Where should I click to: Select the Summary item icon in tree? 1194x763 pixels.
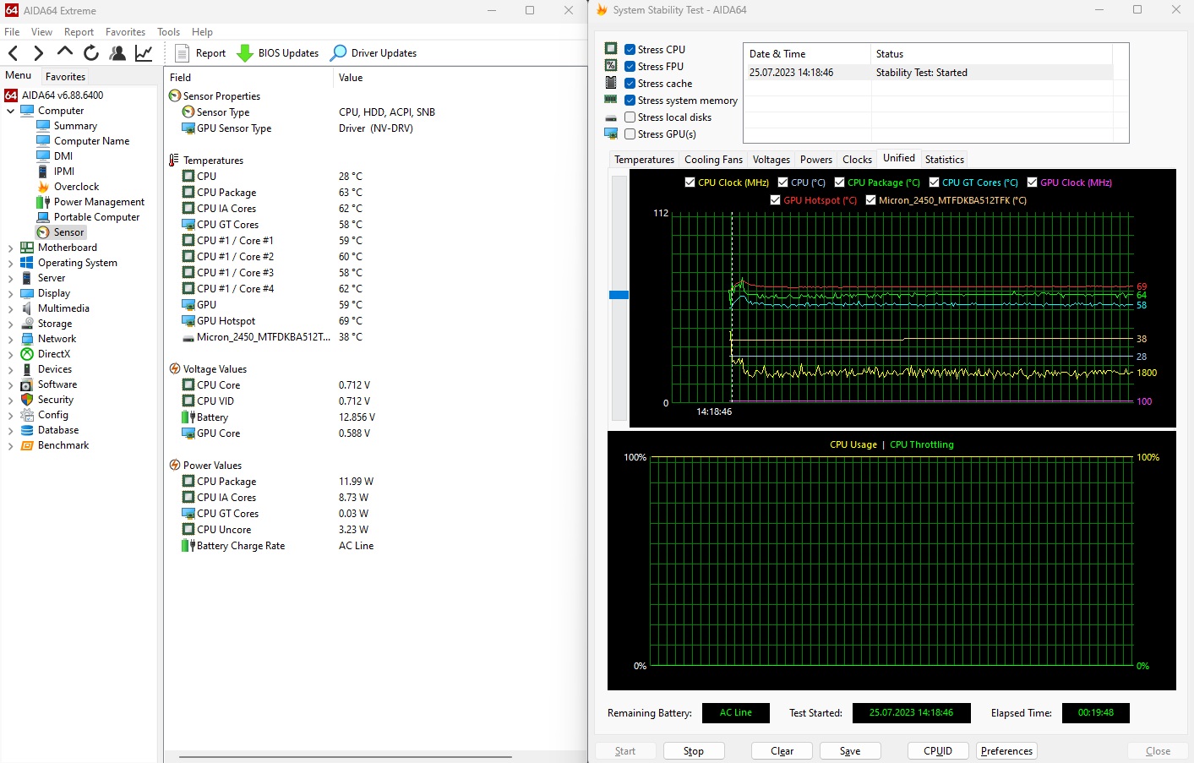coord(43,125)
